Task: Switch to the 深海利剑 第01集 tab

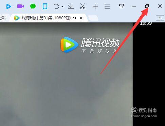Action: pyautogui.click(x=49, y=18)
